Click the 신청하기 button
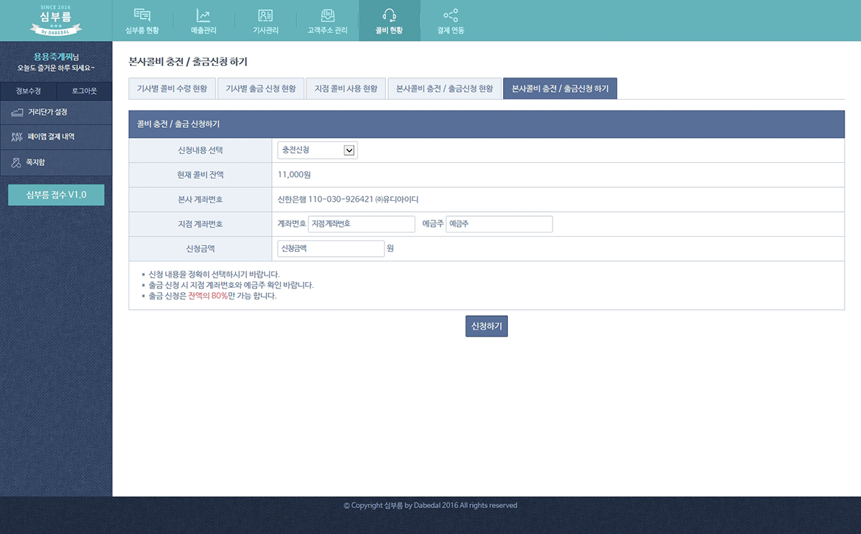Screen dimensions: 861x534 click(486, 326)
